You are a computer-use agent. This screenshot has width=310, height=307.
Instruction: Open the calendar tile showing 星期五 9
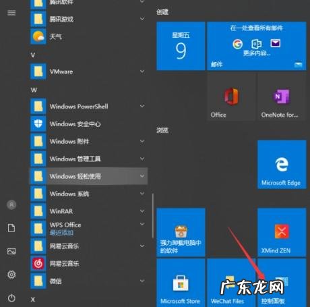click(x=181, y=46)
